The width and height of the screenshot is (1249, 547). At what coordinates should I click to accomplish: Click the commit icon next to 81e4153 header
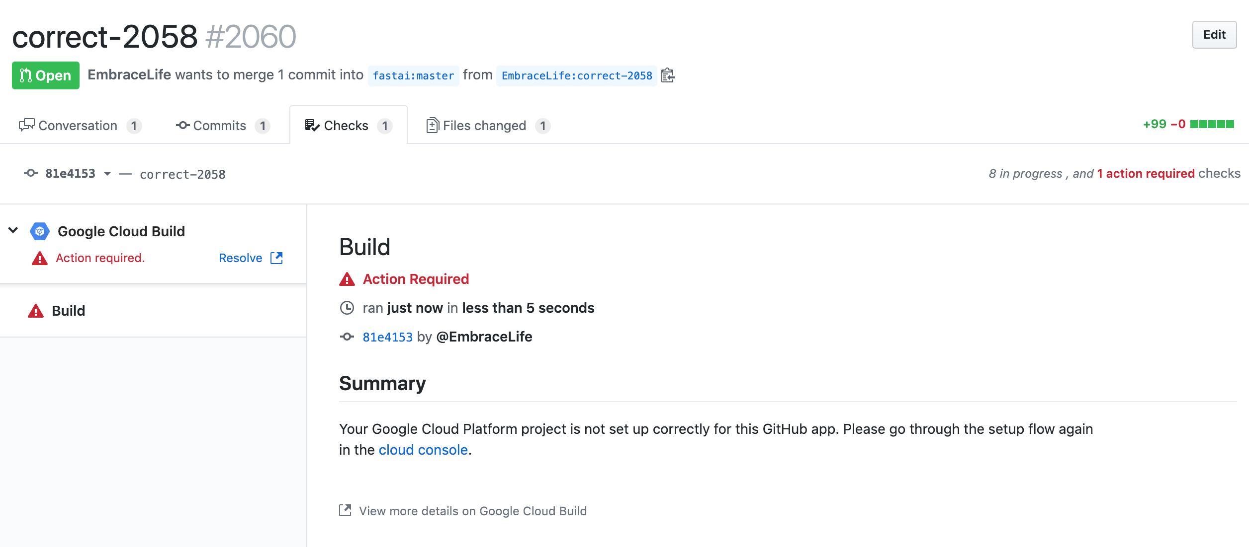(x=31, y=173)
